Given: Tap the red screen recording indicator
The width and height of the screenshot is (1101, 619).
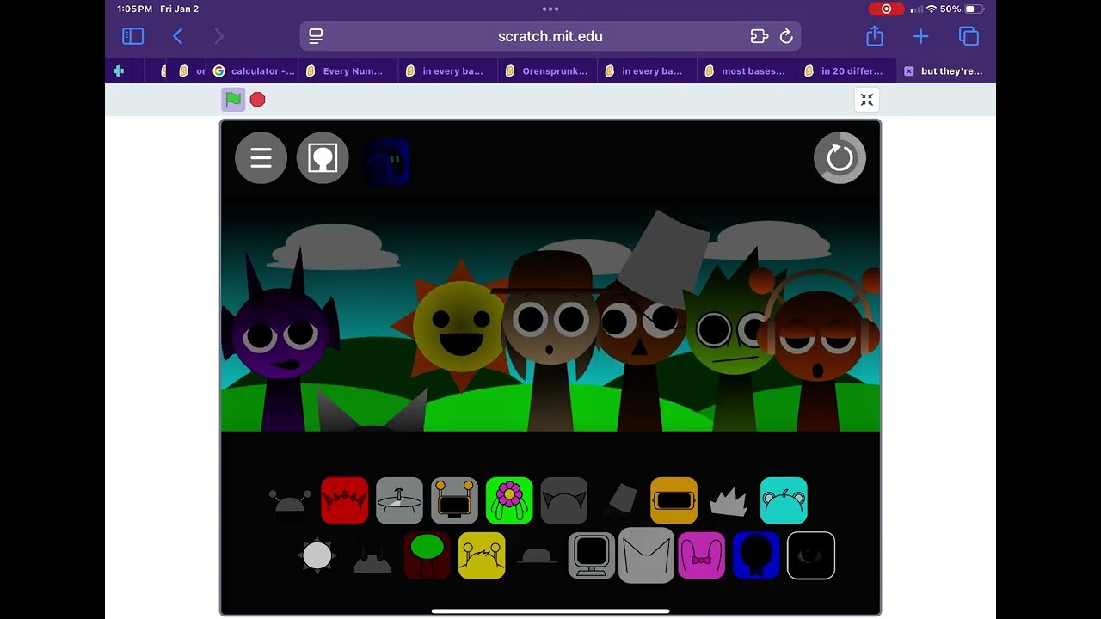Looking at the screenshot, I should 886,9.
